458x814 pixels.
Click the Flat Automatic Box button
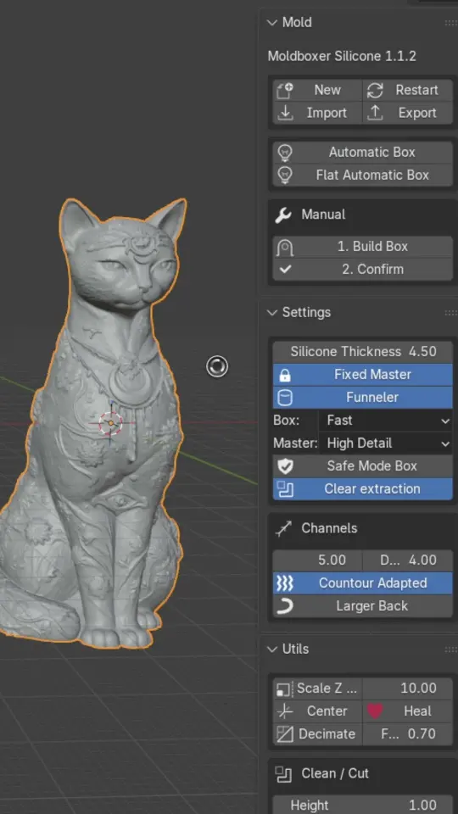pyautogui.click(x=362, y=176)
